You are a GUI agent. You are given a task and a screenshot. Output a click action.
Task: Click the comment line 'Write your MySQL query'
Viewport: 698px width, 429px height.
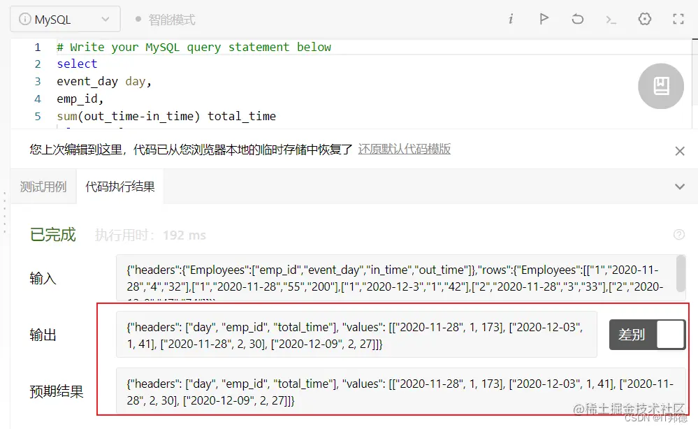pyautogui.click(x=194, y=48)
